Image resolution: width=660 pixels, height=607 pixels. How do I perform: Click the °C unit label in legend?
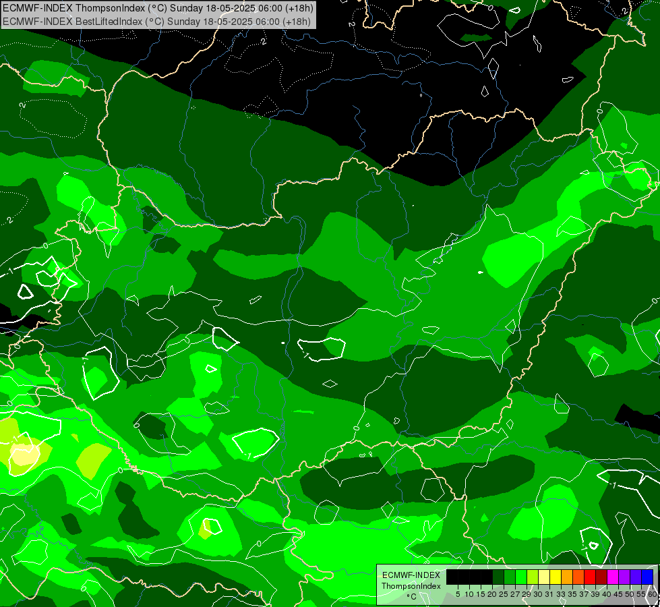pos(412,597)
